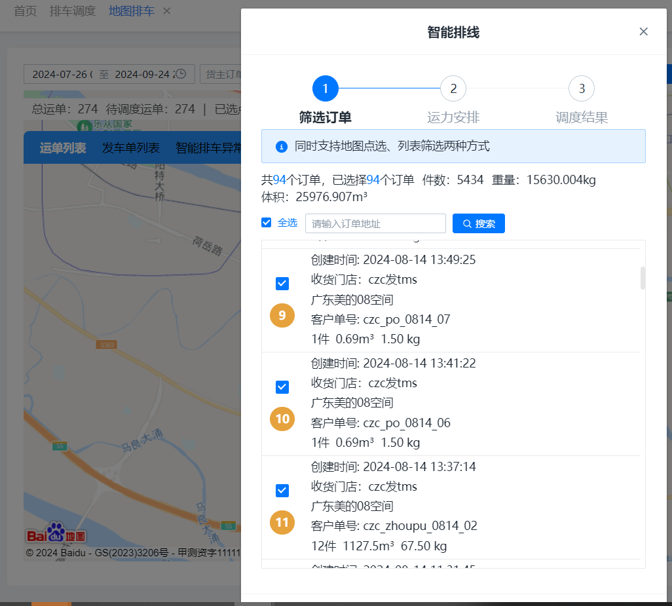The image size is (672, 606).
Task: Click step 3 circle 调度结果
Action: 582,88
